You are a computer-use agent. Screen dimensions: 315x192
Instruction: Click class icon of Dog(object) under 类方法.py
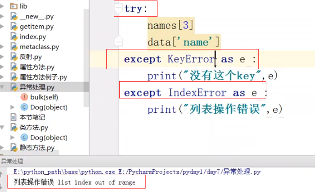[x=24, y=138]
